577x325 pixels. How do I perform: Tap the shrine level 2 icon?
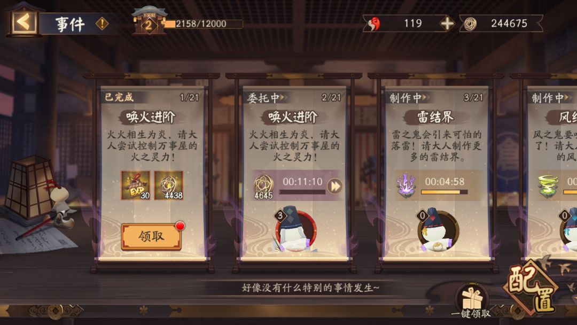[x=149, y=21]
